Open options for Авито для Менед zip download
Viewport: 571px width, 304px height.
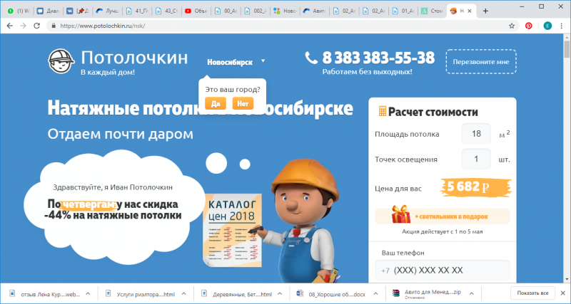point(471,293)
